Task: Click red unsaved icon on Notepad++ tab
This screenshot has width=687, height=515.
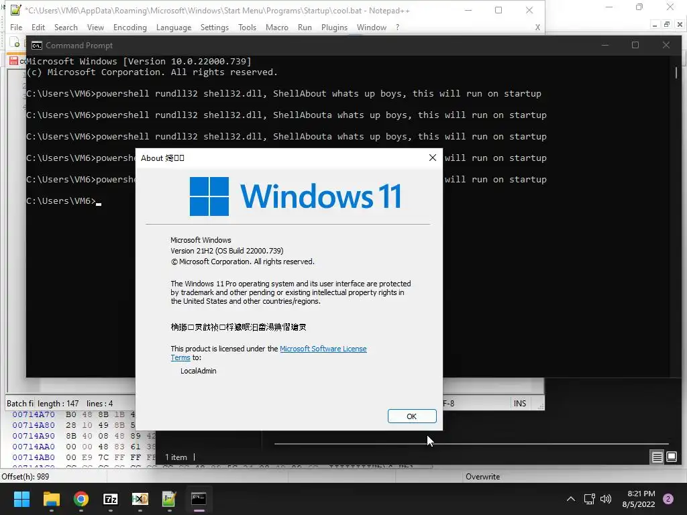Action: (x=13, y=61)
